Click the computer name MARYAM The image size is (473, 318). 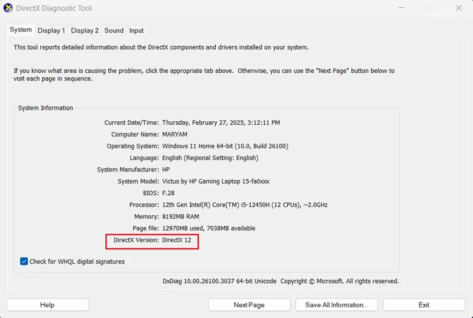point(174,134)
